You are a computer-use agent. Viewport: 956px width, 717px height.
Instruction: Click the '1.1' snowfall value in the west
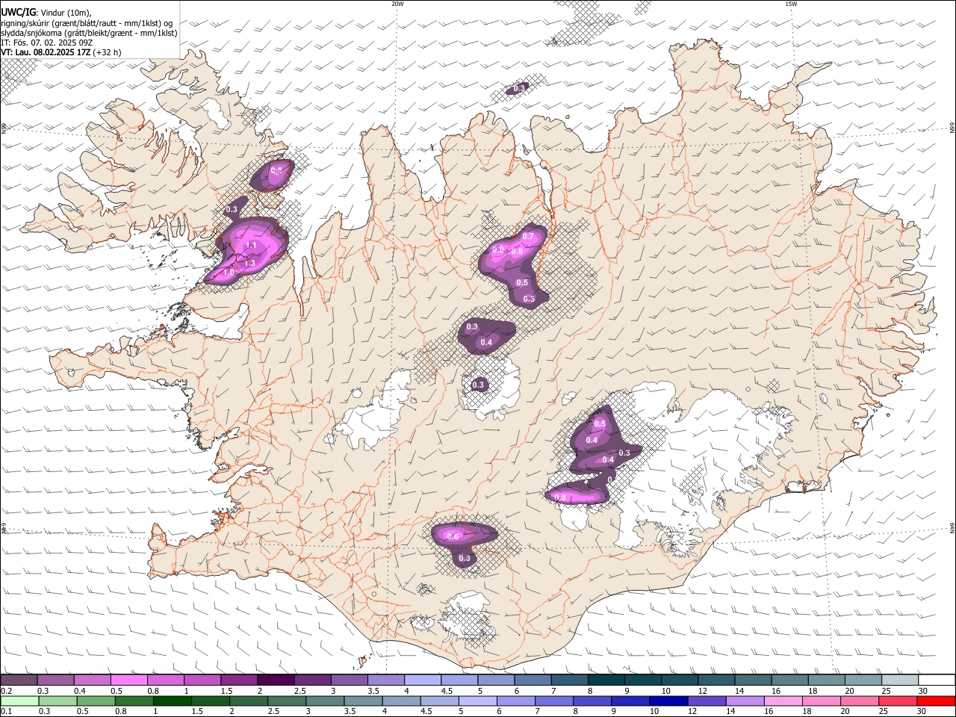(251, 245)
